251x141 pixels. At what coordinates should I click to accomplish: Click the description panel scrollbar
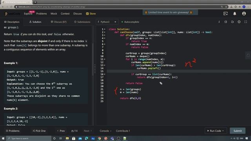pyautogui.click(x=93, y=59)
